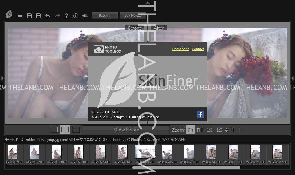The height and width of the screenshot is (175, 295).
Task: Open the Facebook page icon
Action: tap(200, 114)
